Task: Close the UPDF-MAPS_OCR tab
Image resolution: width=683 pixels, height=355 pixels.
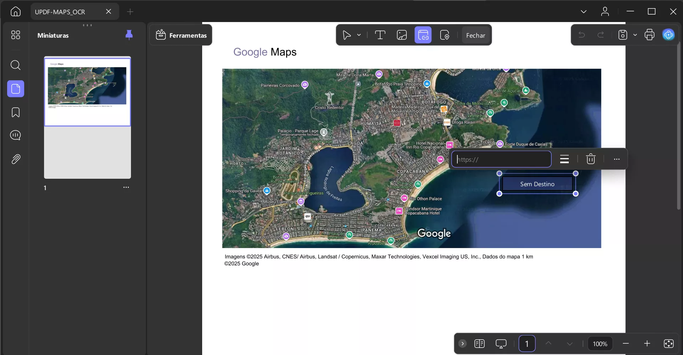Action: [x=109, y=12]
